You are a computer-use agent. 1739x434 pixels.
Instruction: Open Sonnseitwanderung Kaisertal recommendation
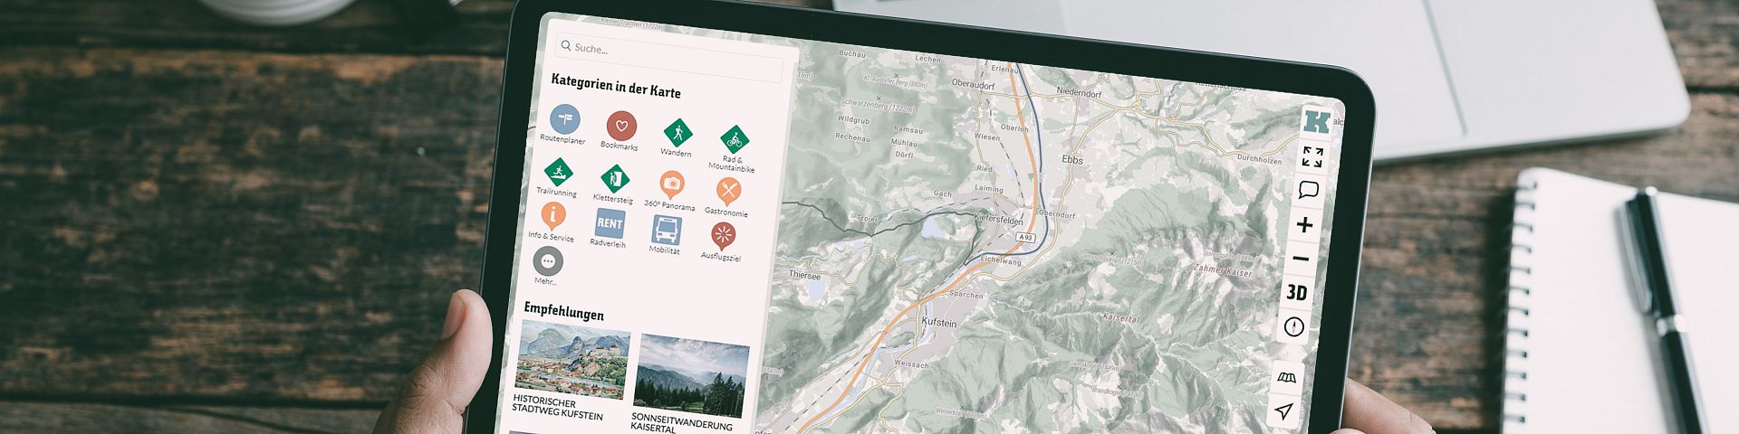pyautogui.click(x=690, y=383)
